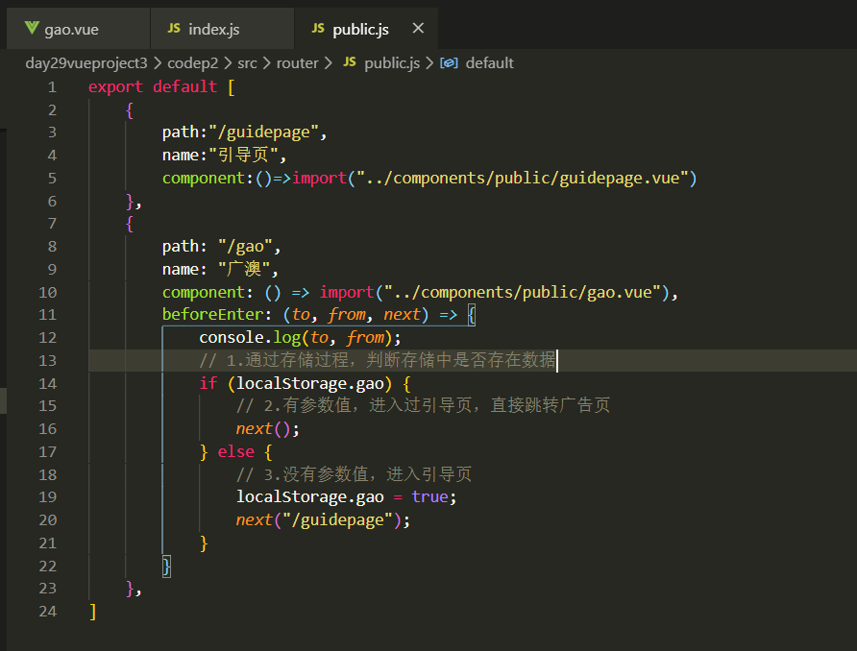The height and width of the screenshot is (651, 857).
Task: Click the highlighted opening brace on line 11
Action: tap(472, 315)
